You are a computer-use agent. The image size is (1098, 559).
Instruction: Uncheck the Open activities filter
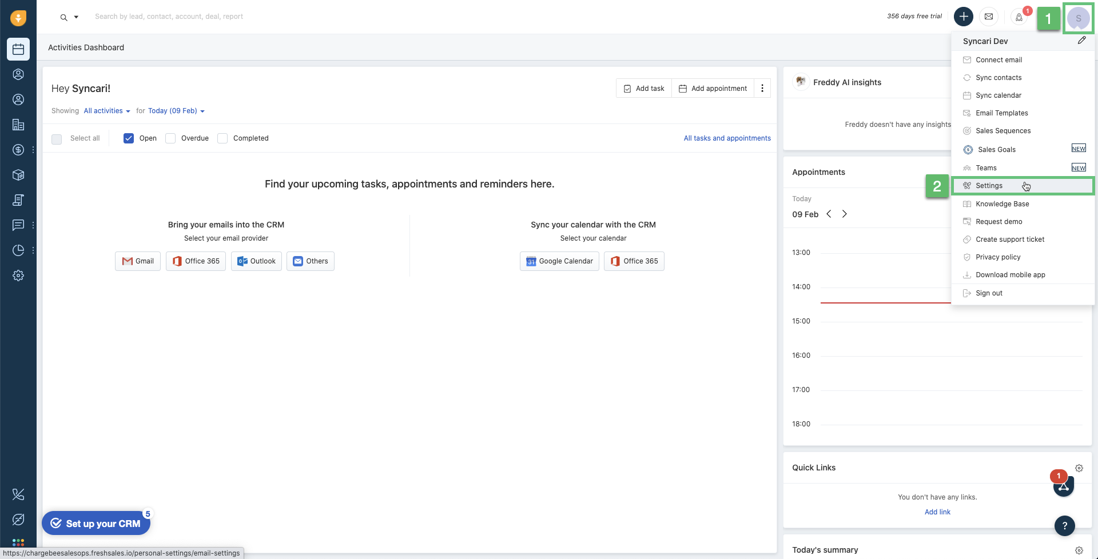[128, 138]
